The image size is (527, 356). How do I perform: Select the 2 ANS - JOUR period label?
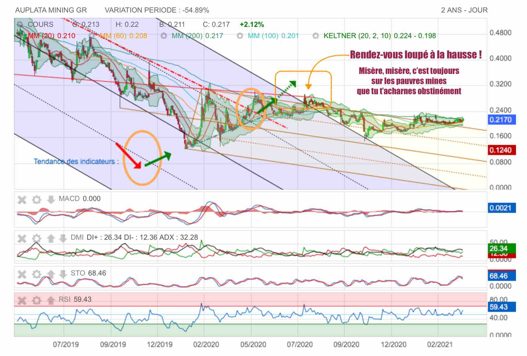coord(464,10)
